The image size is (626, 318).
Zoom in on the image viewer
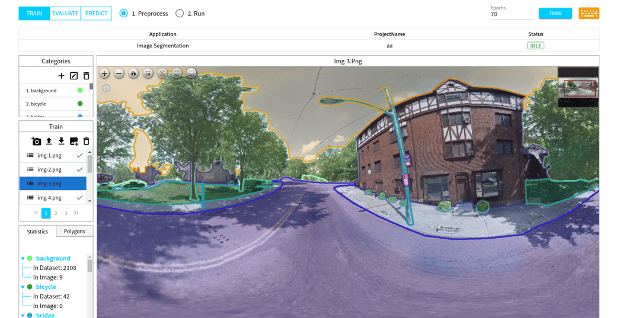(x=104, y=73)
